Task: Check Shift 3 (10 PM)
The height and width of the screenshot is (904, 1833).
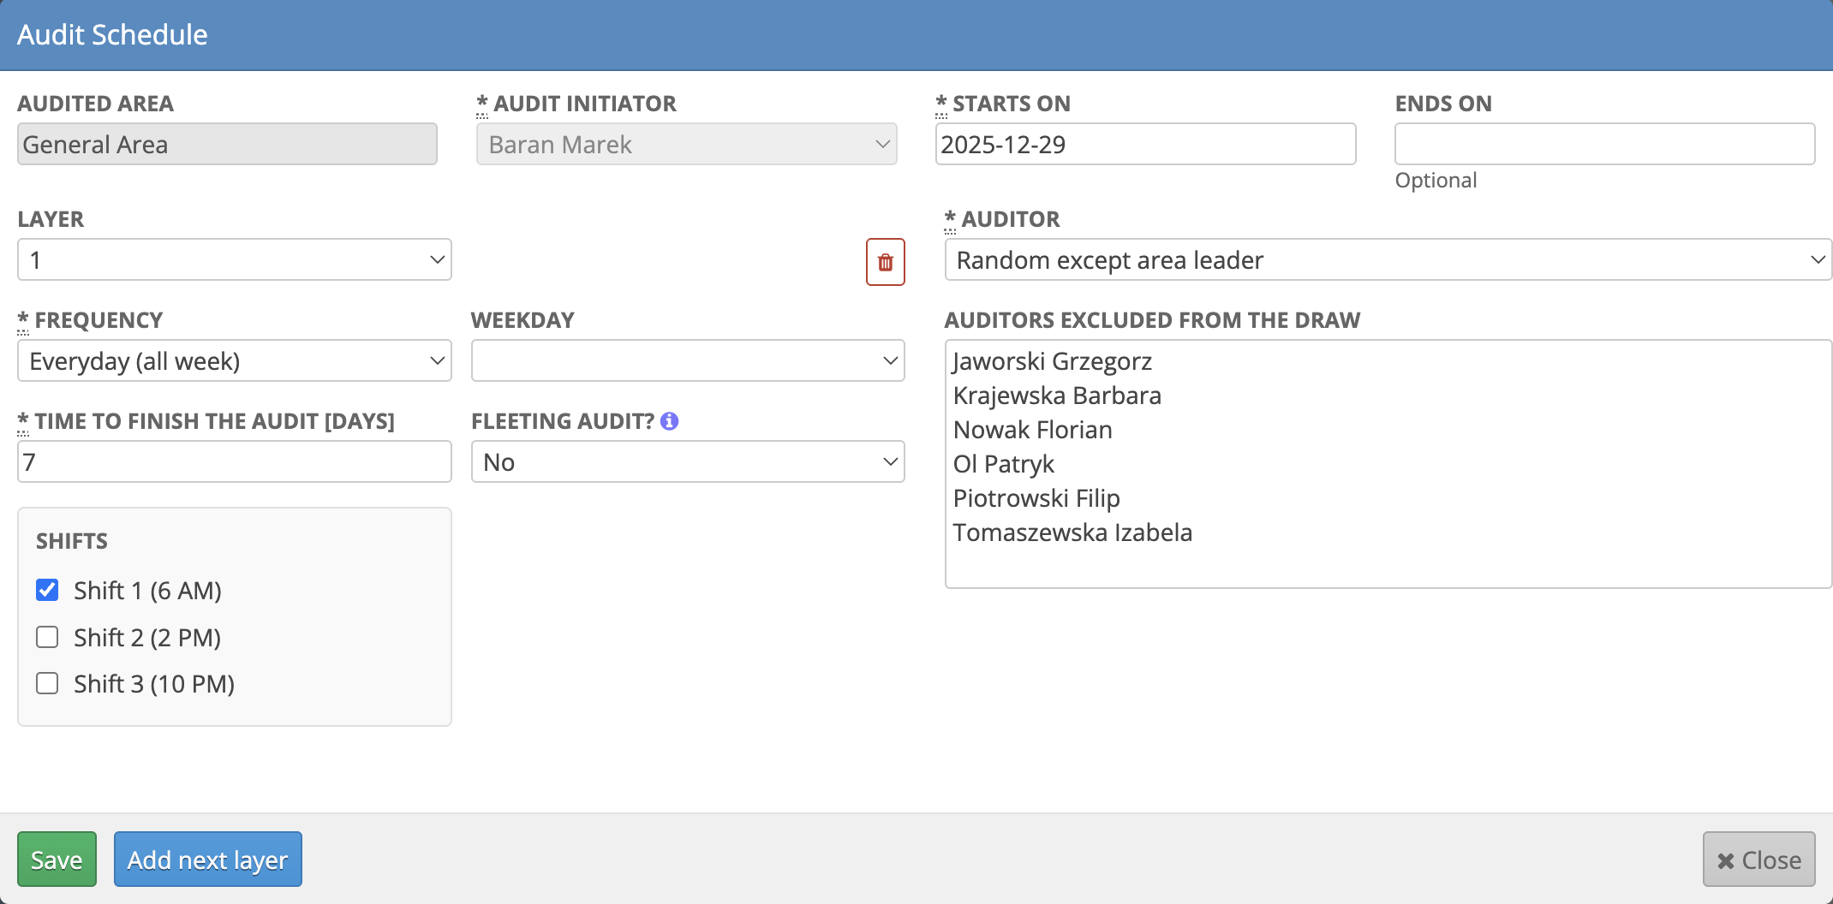Action: pos(47,683)
